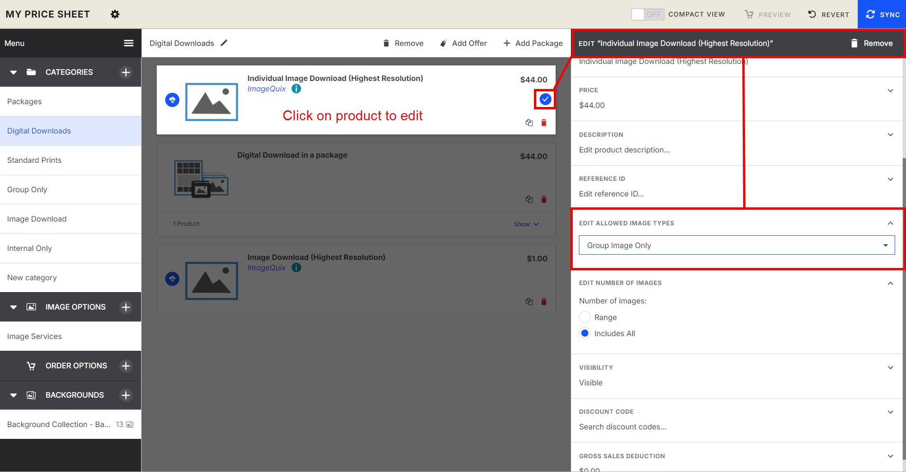The width and height of the screenshot is (906, 472).
Task: Click info icon on $1.00 Image Download
Action: pos(296,267)
